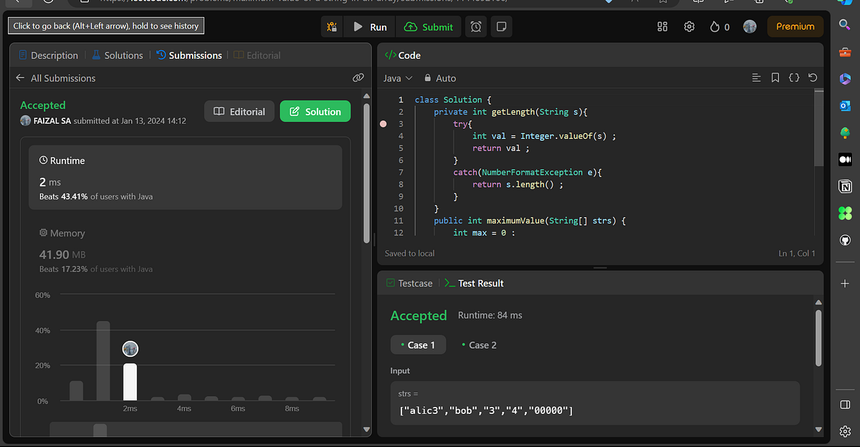Toggle the breakpoint on line 3
Image resolution: width=860 pixels, height=447 pixels.
coord(383,124)
